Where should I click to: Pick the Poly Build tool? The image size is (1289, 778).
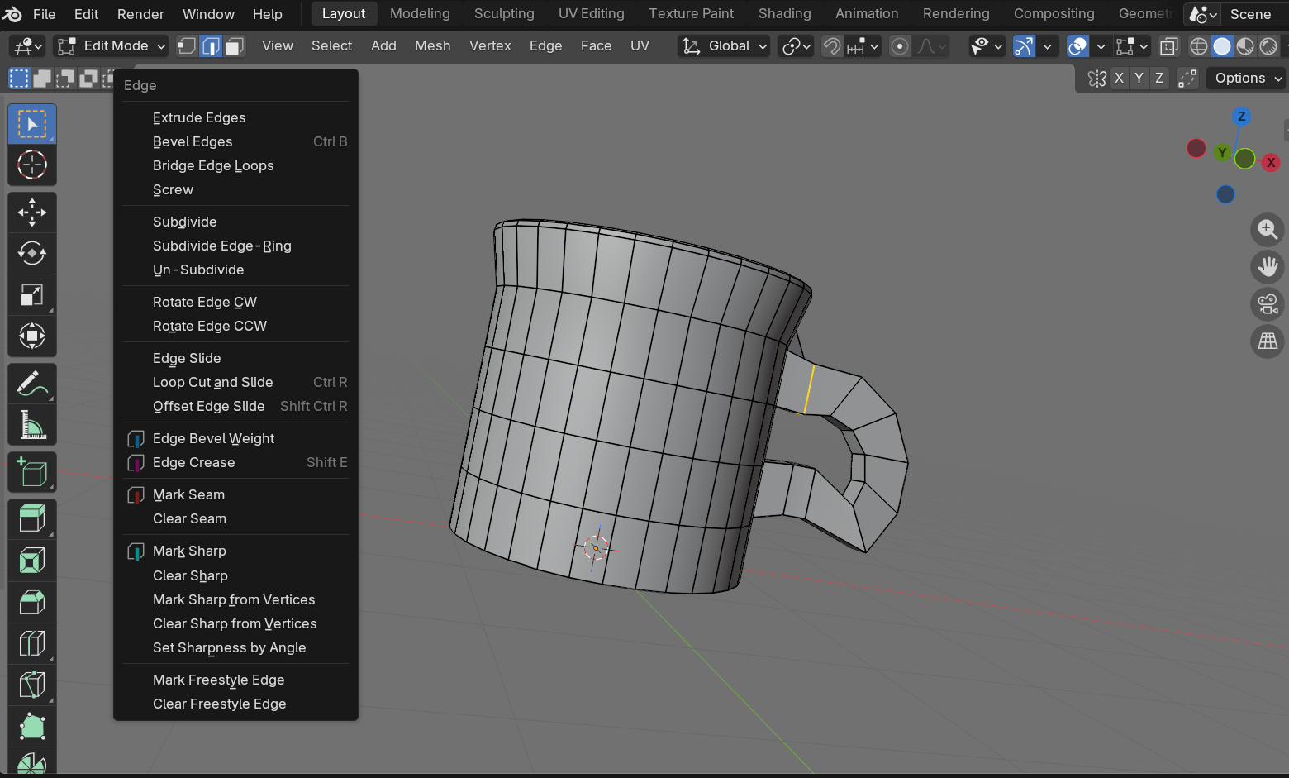[x=32, y=726]
